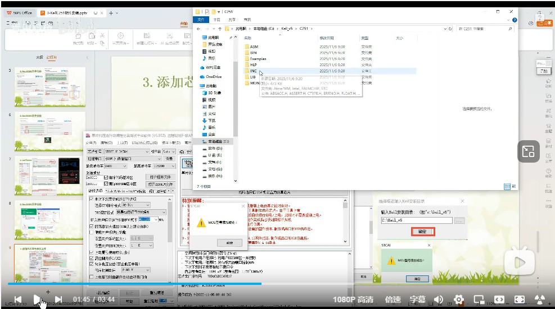This screenshot has height=309, width=555.
Task: Open the video player settings gear
Action: click(458, 299)
